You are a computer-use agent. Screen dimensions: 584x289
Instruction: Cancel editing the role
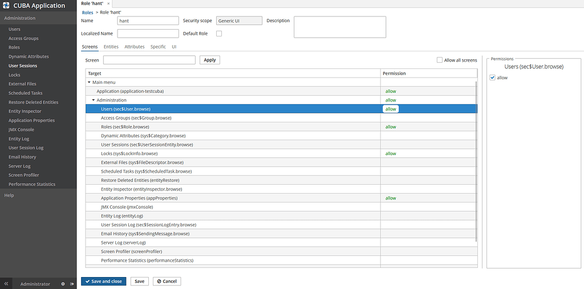[167, 281]
